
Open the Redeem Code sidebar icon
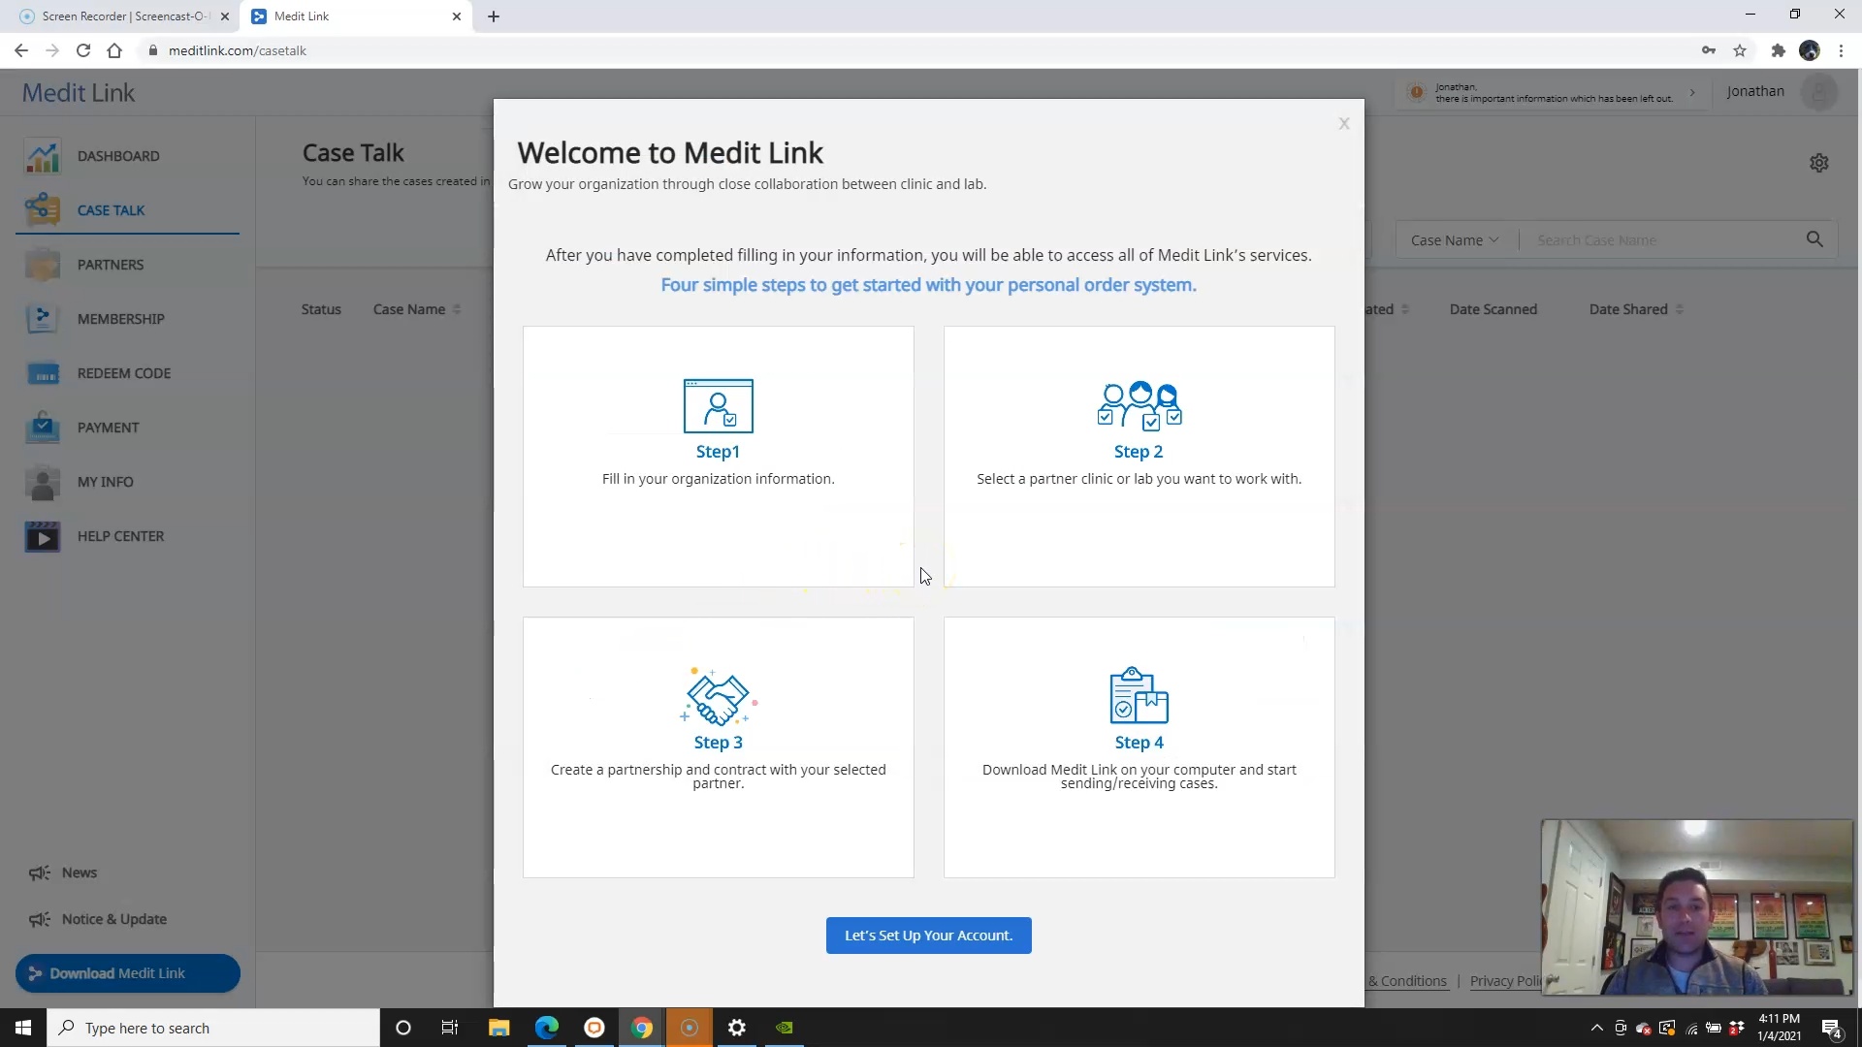43,373
